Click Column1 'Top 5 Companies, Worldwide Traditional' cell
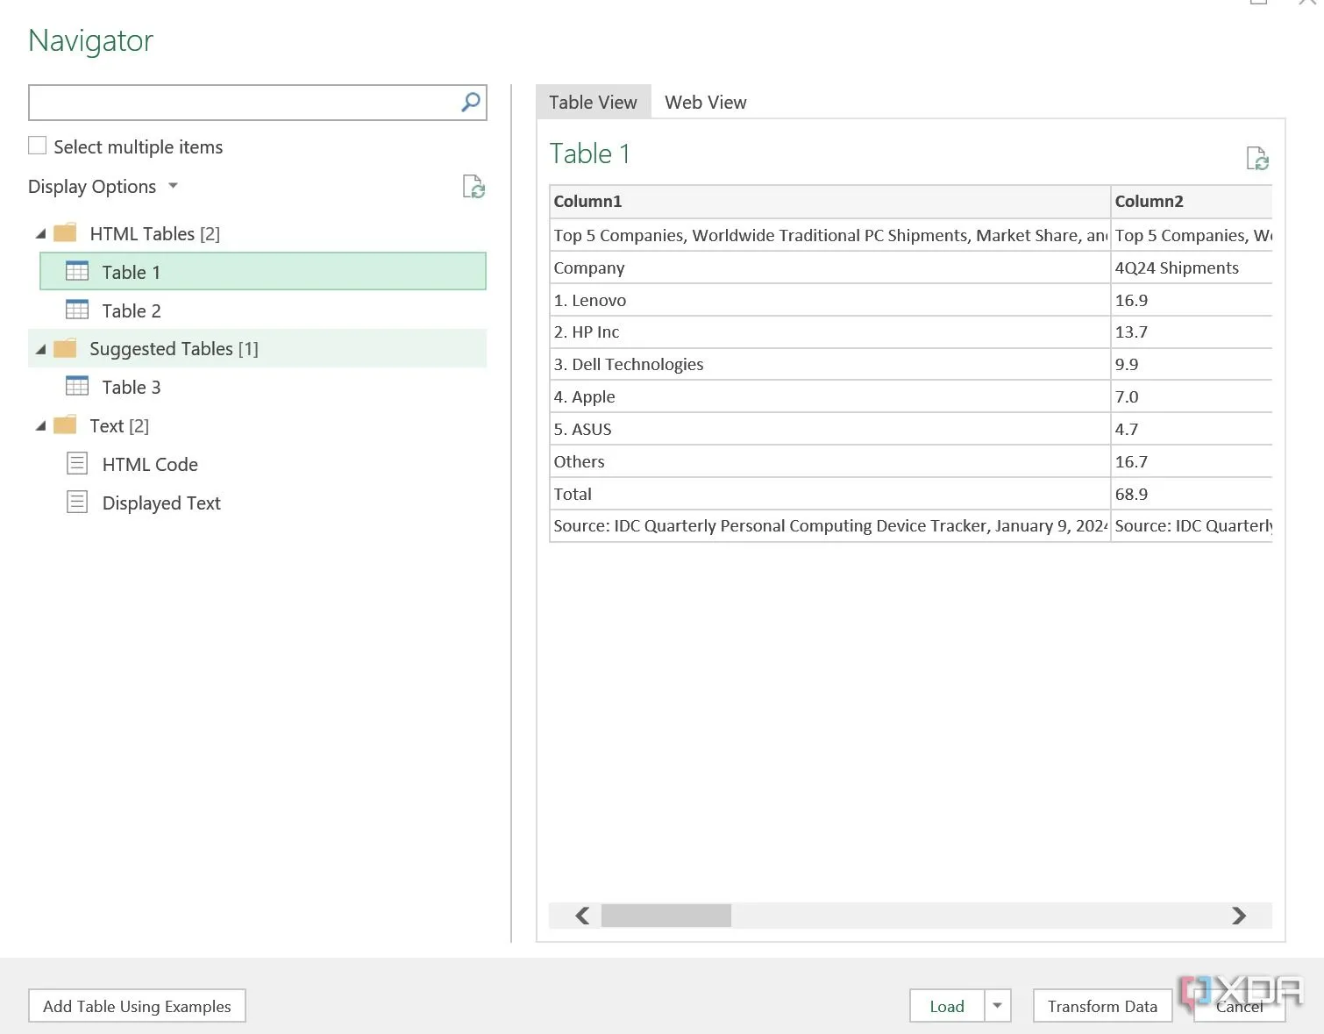1324x1034 pixels. pyautogui.click(x=829, y=235)
